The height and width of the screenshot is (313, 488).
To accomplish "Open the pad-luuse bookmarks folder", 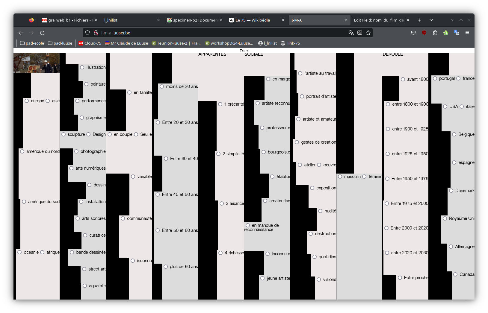I will (x=60, y=43).
